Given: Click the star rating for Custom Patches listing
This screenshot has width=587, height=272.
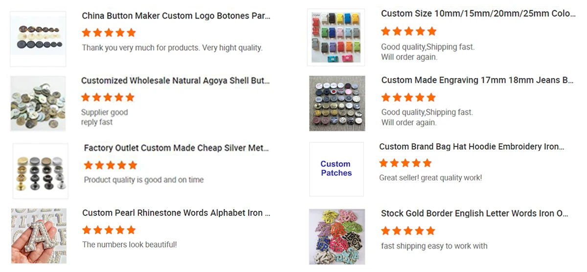Looking at the screenshot, I should tap(406, 163).
